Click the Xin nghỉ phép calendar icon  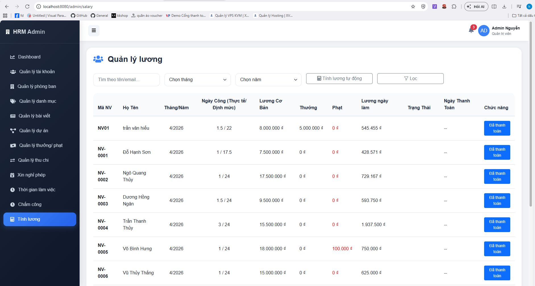pos(12,175)
